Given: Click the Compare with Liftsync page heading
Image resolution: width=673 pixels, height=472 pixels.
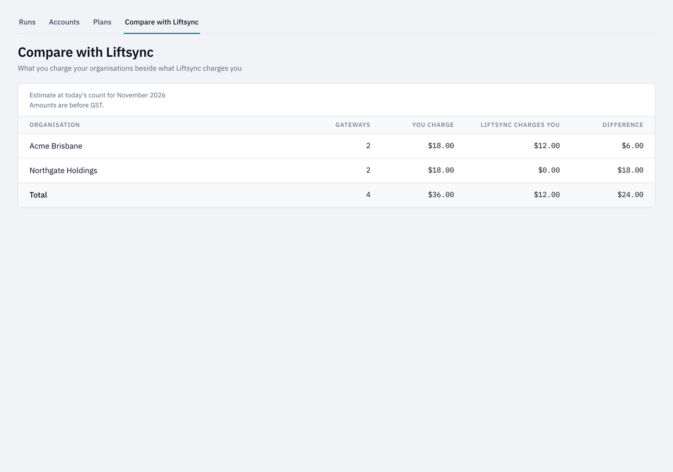Looking at the screenshot, I should coord(86,52).
